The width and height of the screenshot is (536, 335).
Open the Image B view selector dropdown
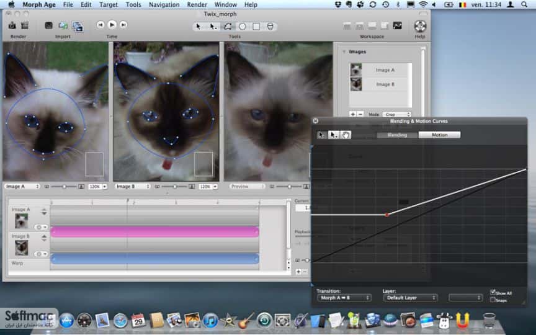click(133, 186)
